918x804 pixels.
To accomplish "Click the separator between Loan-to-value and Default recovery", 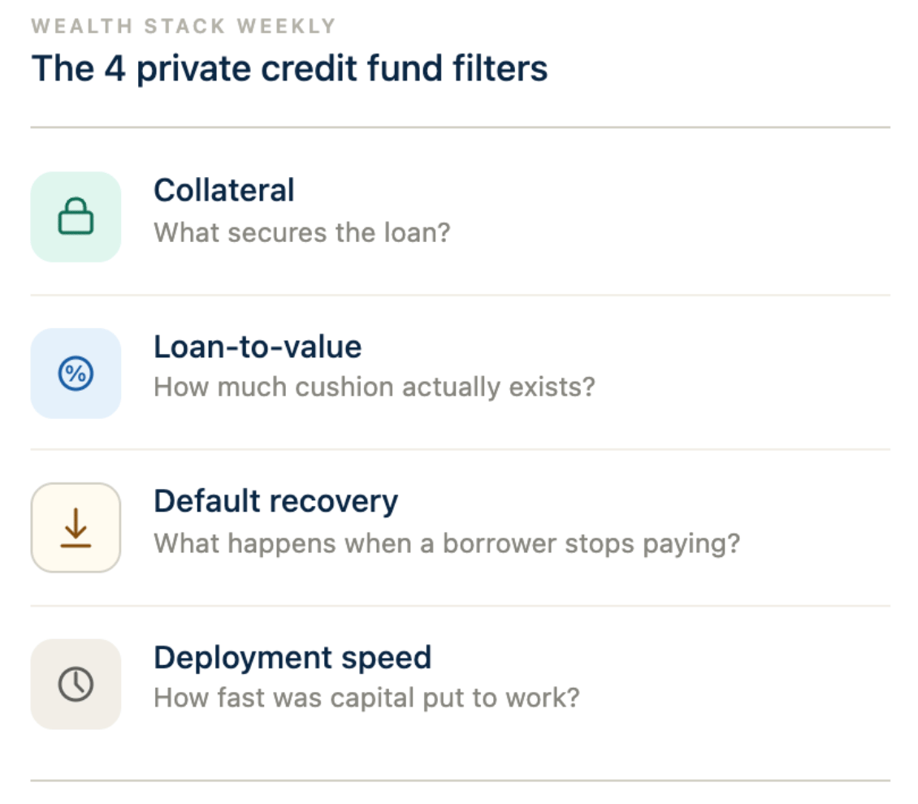I will coord(460,449).
